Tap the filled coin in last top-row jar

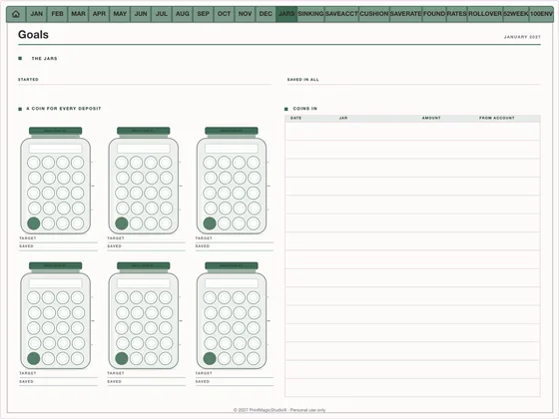[x=210, y=223]
